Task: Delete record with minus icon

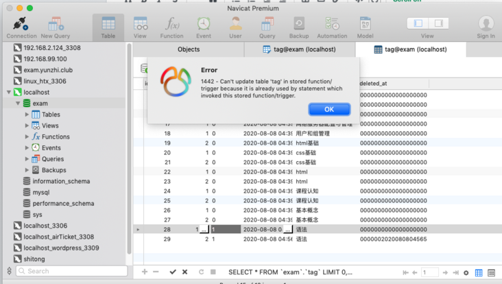Action: coord(156,272)
